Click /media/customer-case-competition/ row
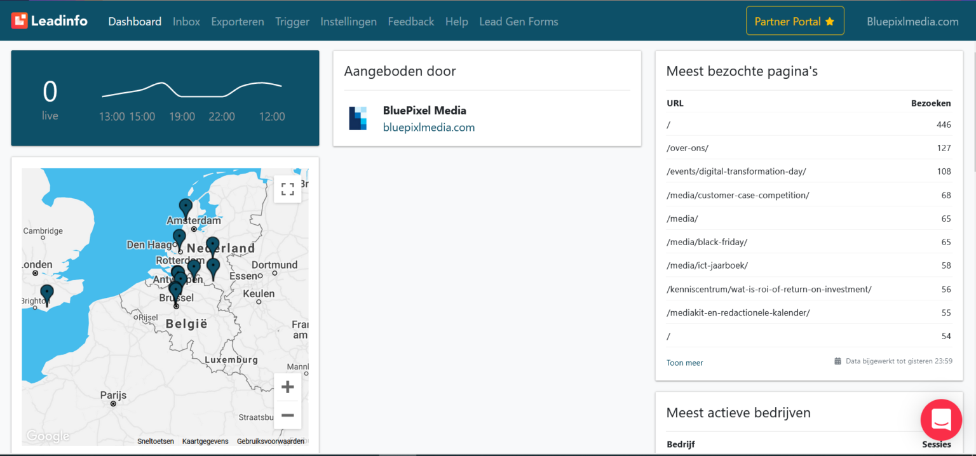 coord(809,195)
